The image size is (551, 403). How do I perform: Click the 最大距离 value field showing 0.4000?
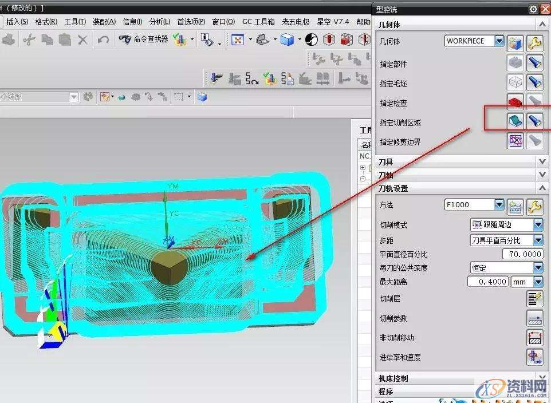point(487,282)
